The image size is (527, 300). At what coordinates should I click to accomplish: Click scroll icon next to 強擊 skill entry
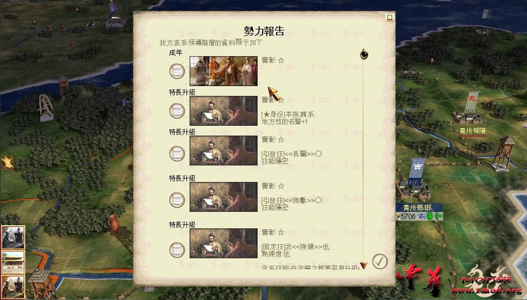[177, 200]
